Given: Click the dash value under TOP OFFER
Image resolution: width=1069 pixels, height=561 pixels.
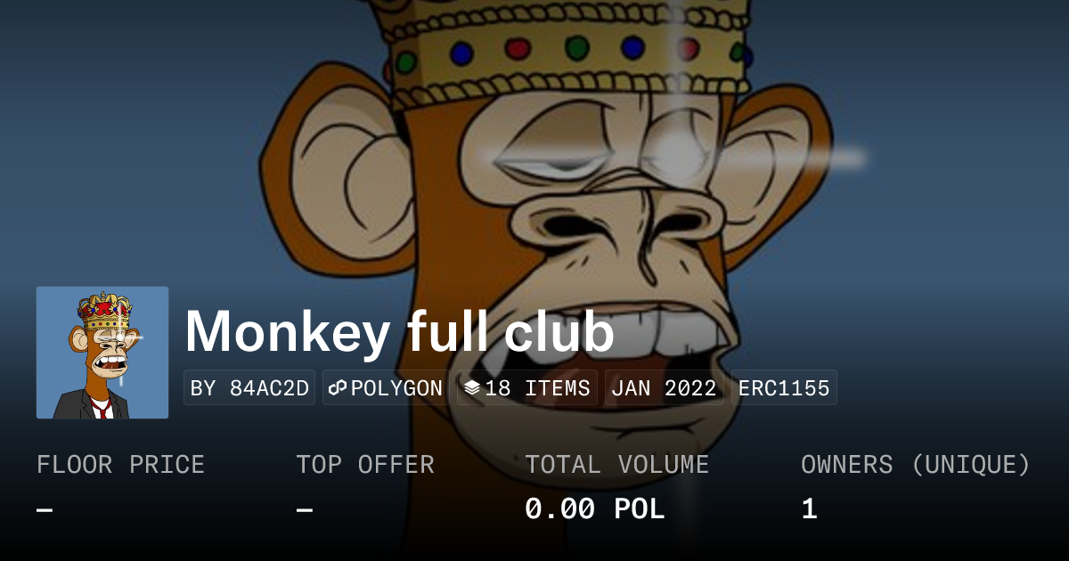Looking at the screenshot, I should [304, 509].
